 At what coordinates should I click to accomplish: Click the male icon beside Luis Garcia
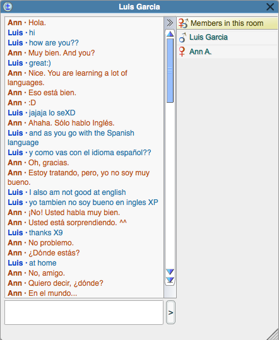point(182,37)
